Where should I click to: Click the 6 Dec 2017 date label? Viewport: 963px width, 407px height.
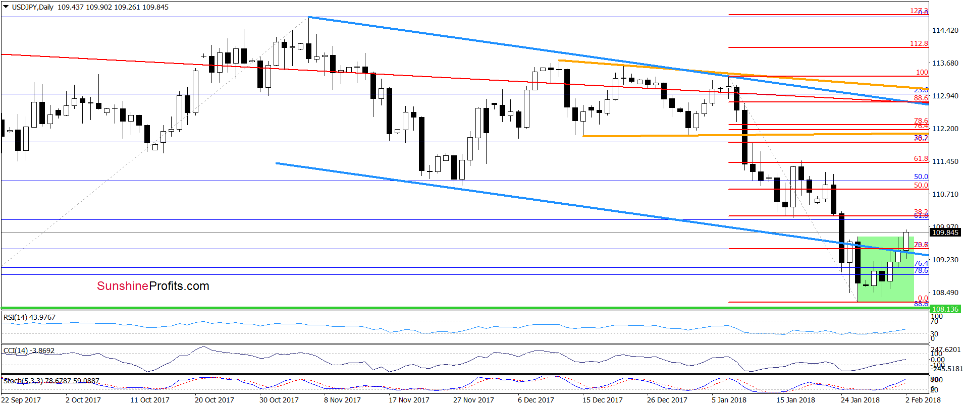pyautogui.click(x=536, y=400)
